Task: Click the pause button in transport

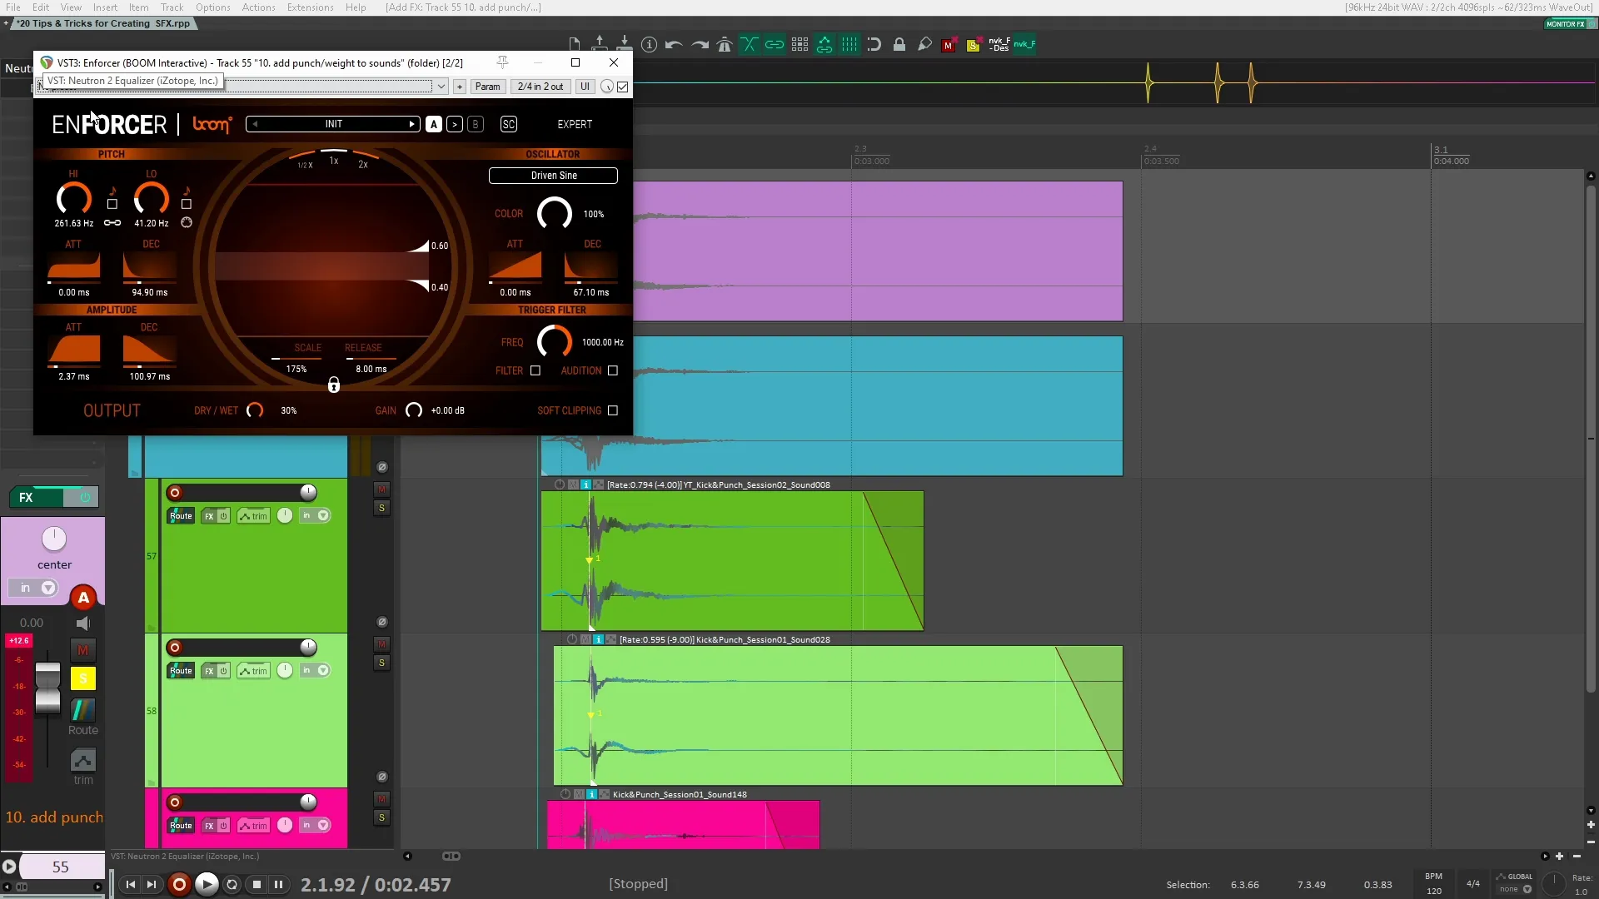Action: click(278, 885)
